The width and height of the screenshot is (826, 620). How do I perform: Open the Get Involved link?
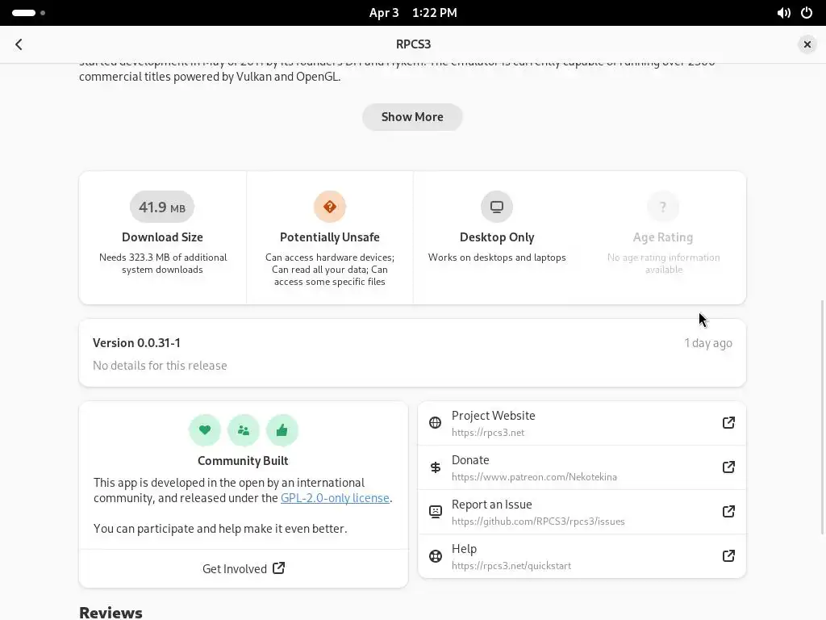click(x=244, y=569)
